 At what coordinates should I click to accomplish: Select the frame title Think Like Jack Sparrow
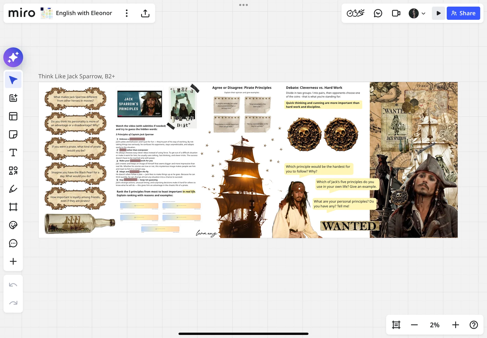click(x=77, y=76)
